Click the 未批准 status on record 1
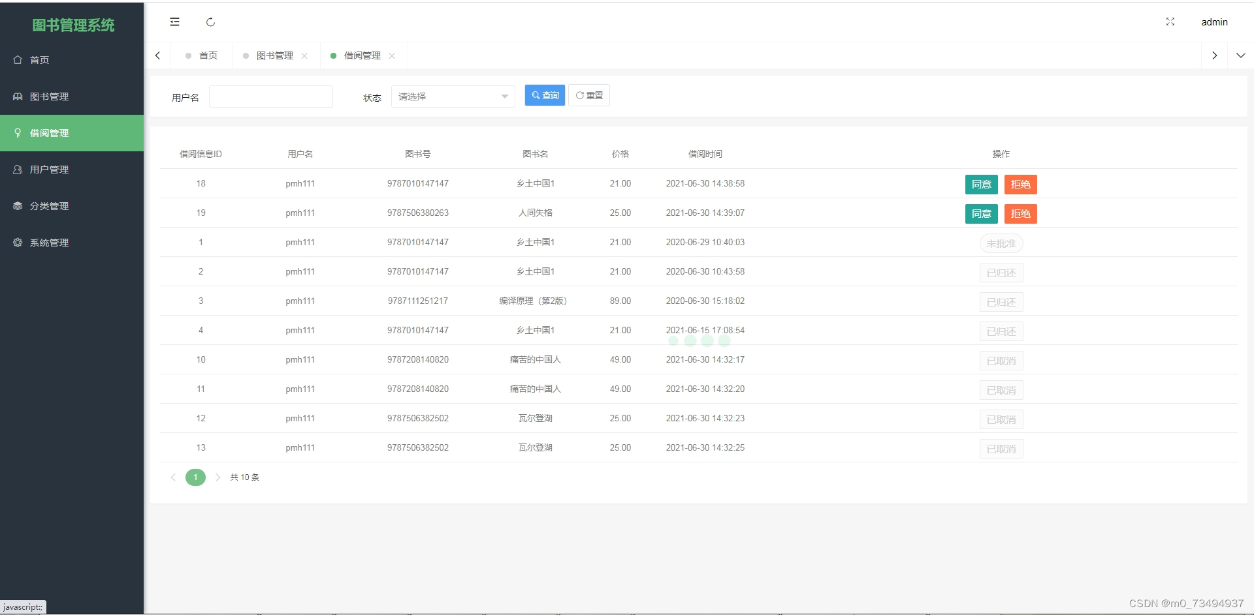Viewport: 1254px width, 615px height. (1001, 243)
